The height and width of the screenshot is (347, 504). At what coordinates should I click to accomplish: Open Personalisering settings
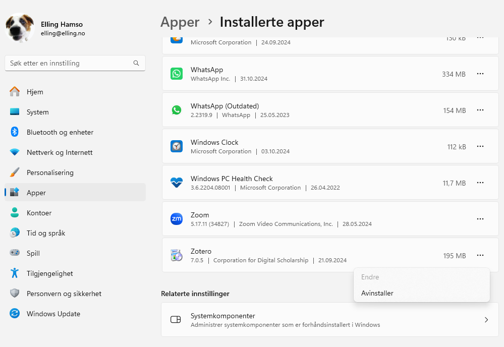75,172
